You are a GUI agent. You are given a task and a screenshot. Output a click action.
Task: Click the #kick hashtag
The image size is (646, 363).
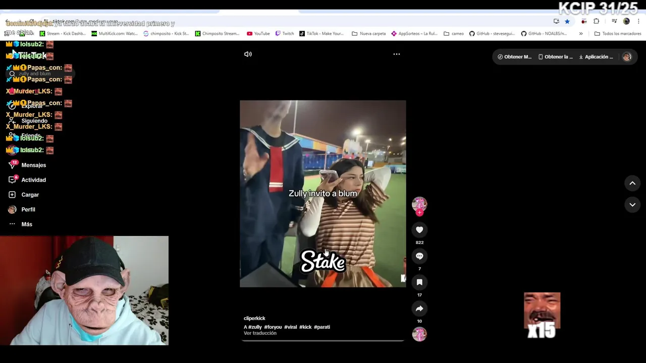pyautogui.click(x=305, y=327)
